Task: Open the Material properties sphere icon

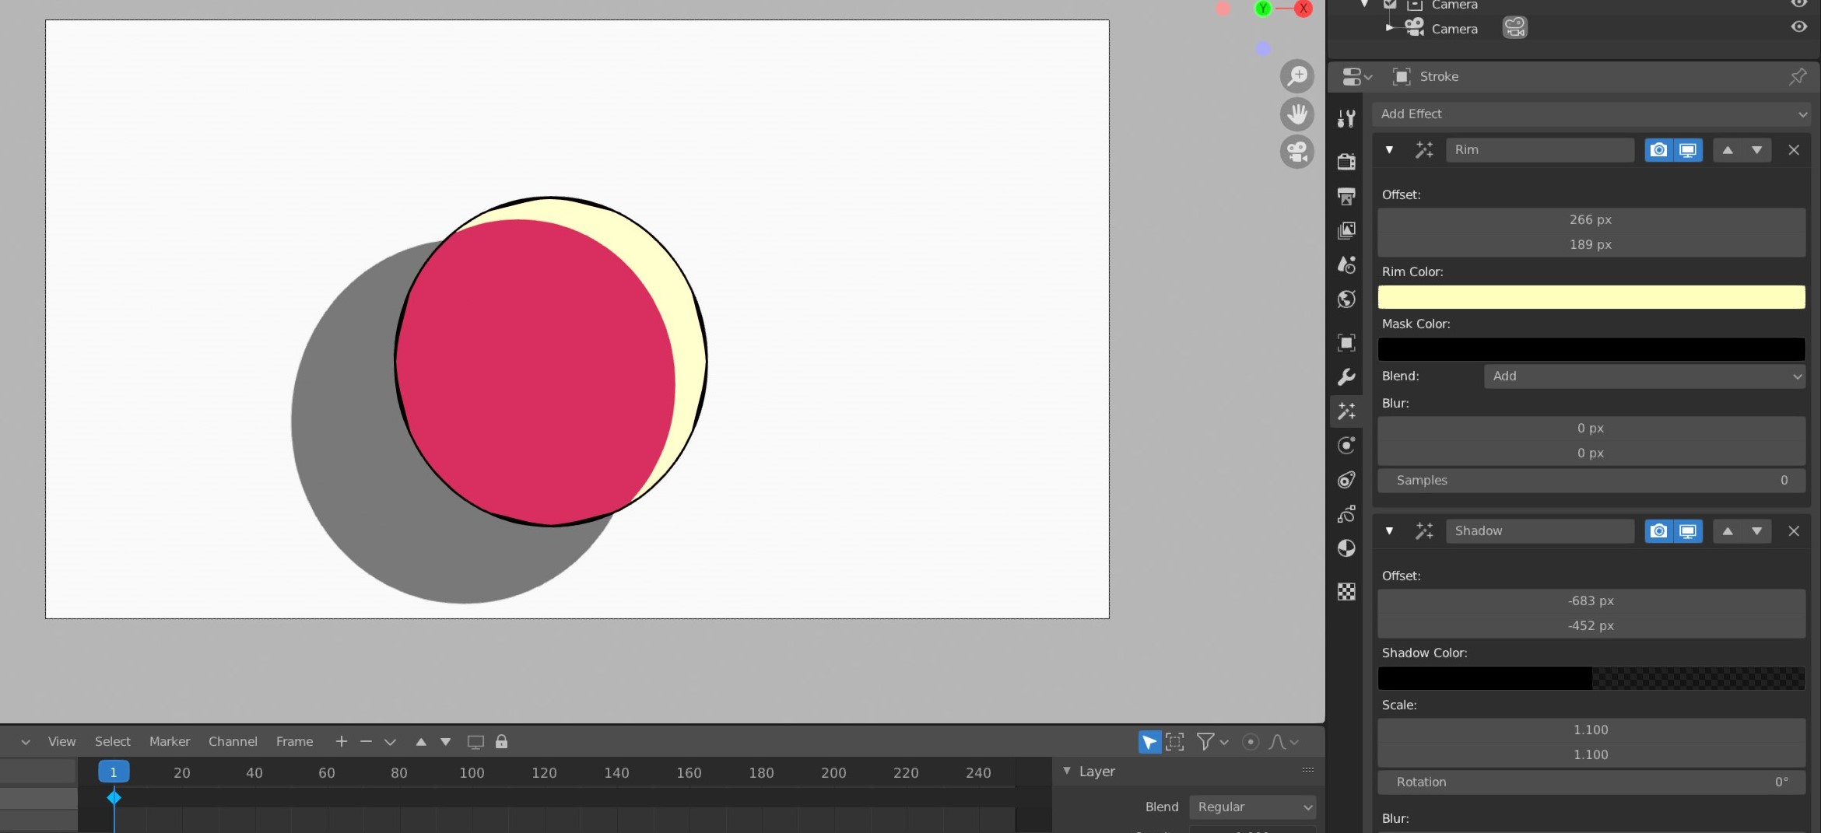Action: (1346, 548)
